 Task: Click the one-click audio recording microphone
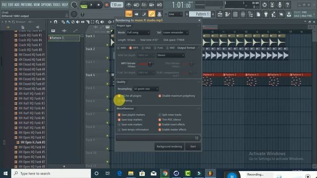tap(280, 4)
